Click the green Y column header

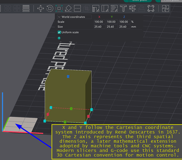pyautogui.click(x=112, y=17)
